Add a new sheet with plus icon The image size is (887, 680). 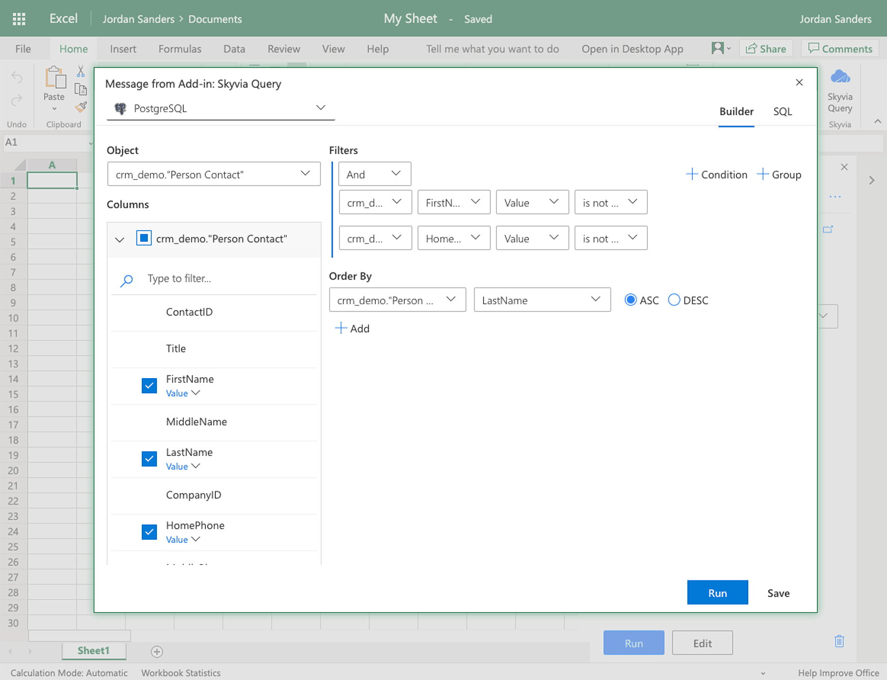157,652
